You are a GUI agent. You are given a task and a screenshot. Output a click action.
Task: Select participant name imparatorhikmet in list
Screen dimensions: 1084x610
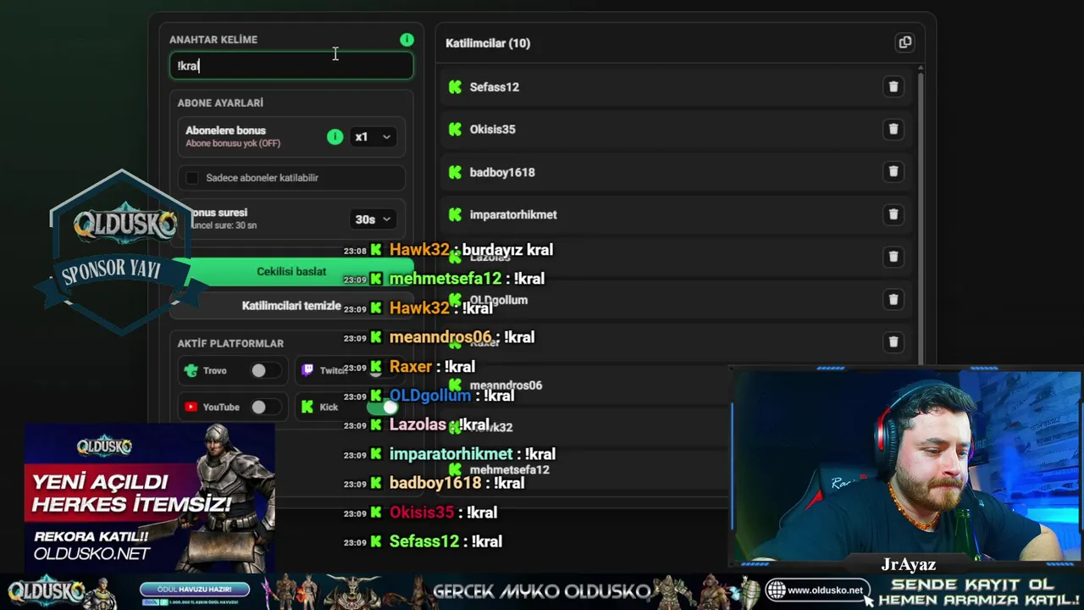pyautogui.click(x=513, y=214)
